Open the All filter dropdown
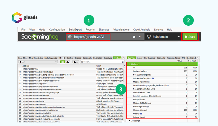Image resolution: width=218 pixels, height=126 pixels. (38, 62)
